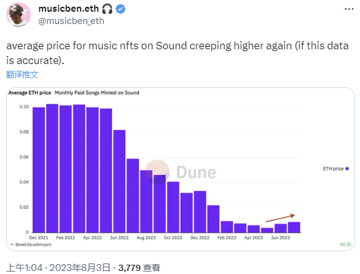Click the headphones emoji next to name
Screen dimensions: 360x274
pyautogui.click(x=107, y=9)
